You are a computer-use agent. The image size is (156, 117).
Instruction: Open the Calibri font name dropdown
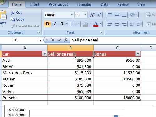point(72,15)
